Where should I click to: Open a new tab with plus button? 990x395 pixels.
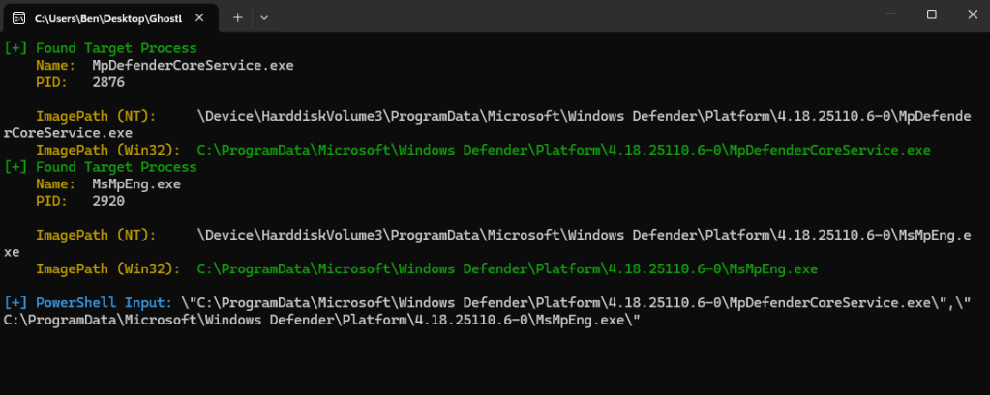[237, 16]
